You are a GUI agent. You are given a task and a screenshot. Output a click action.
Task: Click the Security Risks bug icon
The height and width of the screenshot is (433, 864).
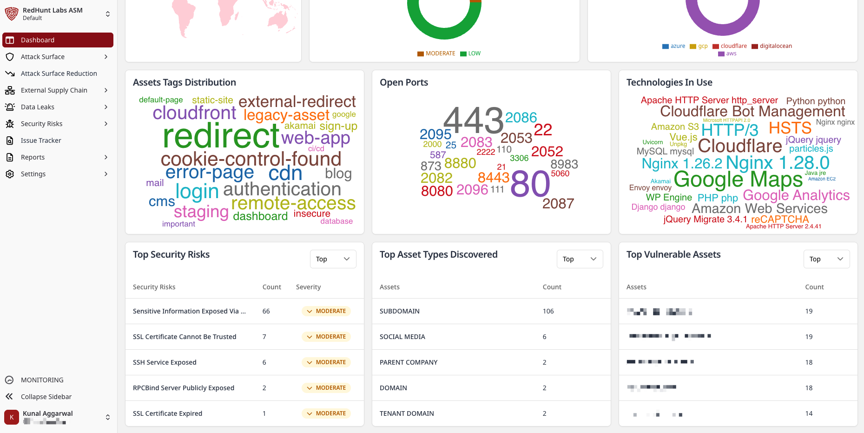coord(10,124)
